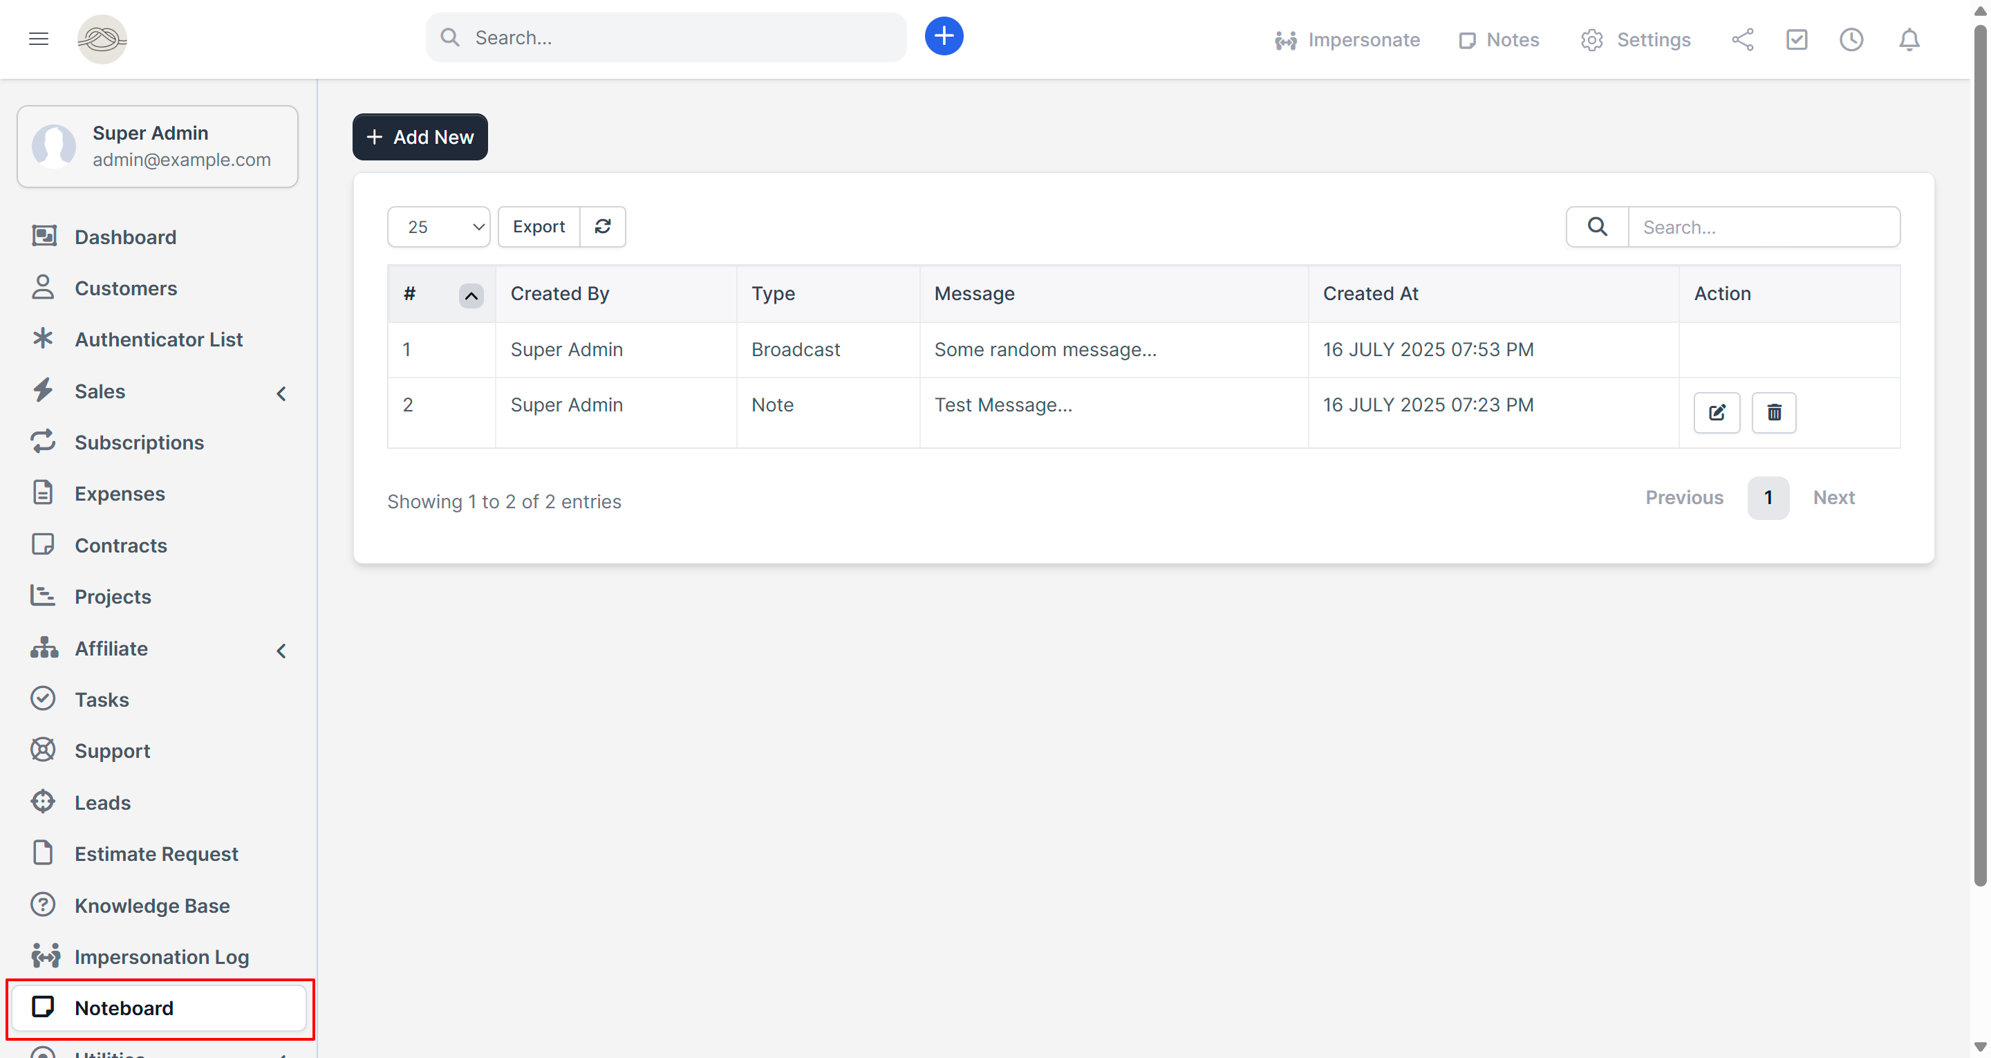1991x1058 pixels.
Task: Open the to-do checklist icon
Action: click(1796, 39)
